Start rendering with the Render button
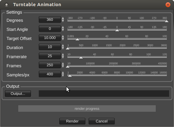 (x=72, y=121)
